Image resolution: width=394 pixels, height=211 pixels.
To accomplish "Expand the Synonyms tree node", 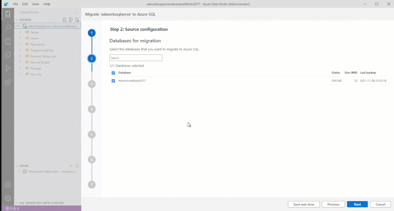I will (21, 44).
